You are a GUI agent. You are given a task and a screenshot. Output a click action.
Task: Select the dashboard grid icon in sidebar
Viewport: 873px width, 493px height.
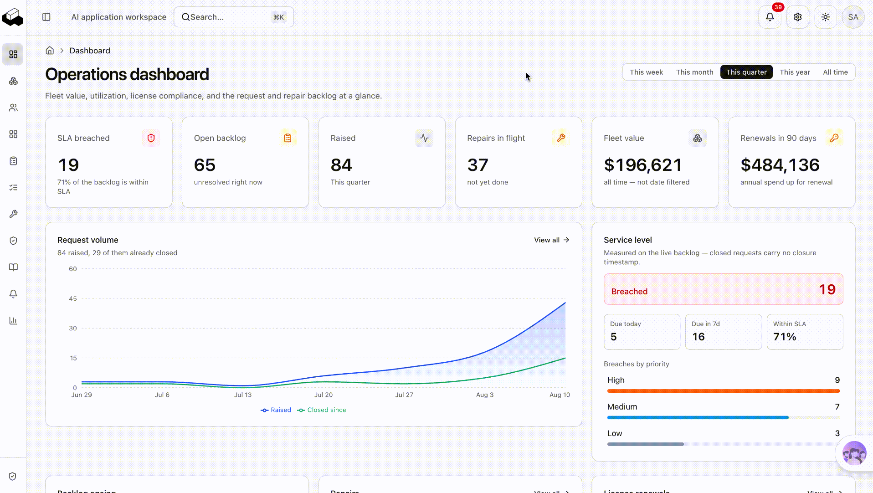(x=13, y=54)
